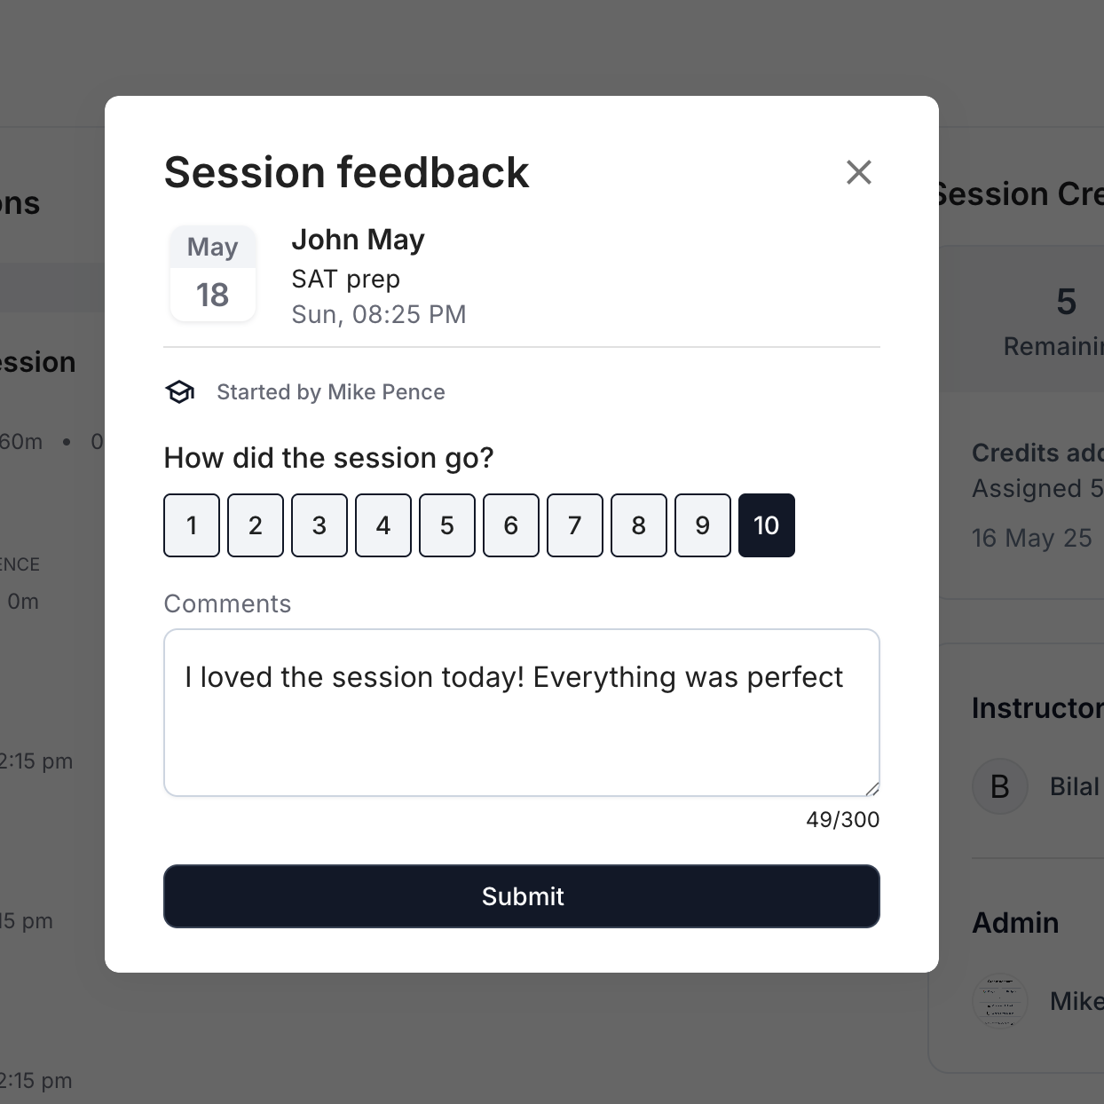Rate the session a 3

coord(319,525)
